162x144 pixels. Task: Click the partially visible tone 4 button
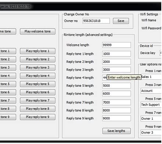point(8,76)
